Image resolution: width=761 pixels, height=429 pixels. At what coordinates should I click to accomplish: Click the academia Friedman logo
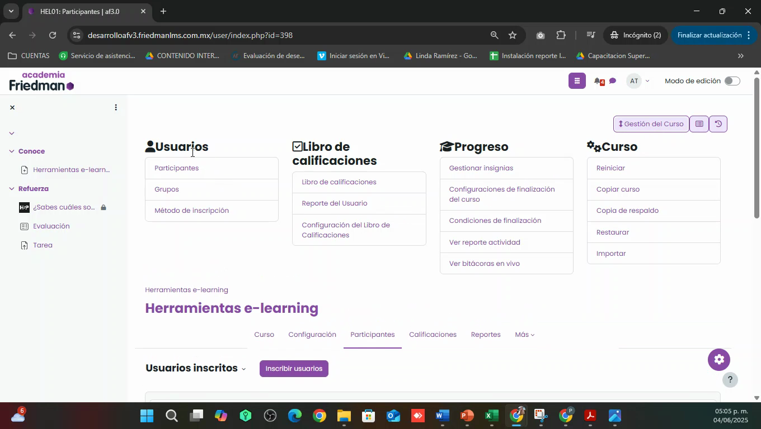click(x=41, y=81)
